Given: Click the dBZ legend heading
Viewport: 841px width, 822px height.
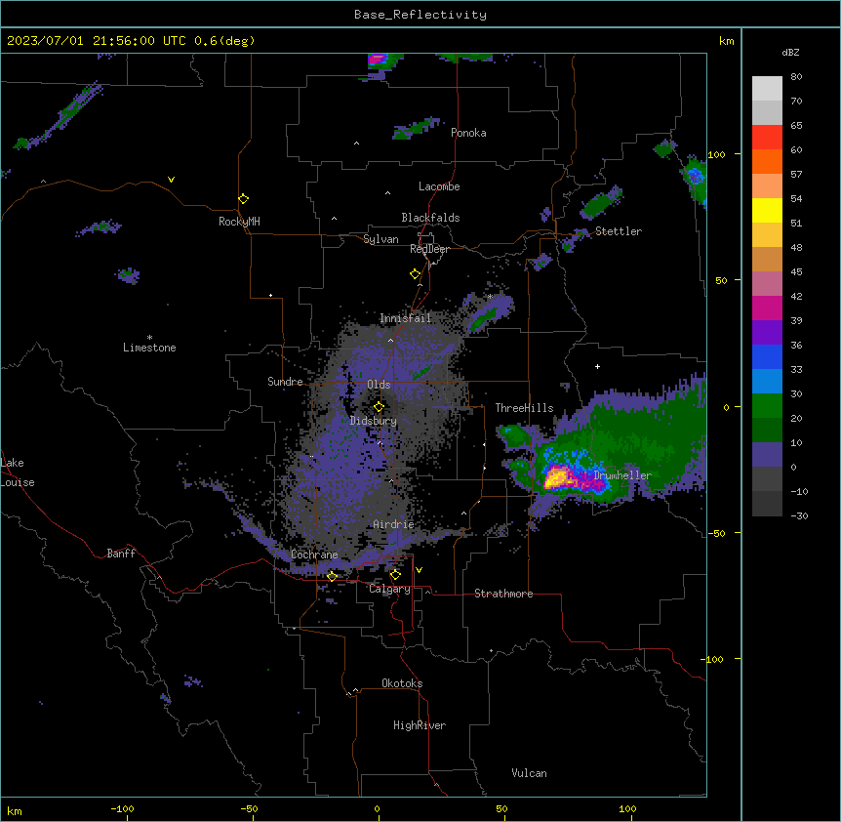Looking at the screenshot, I should [790, 52].
